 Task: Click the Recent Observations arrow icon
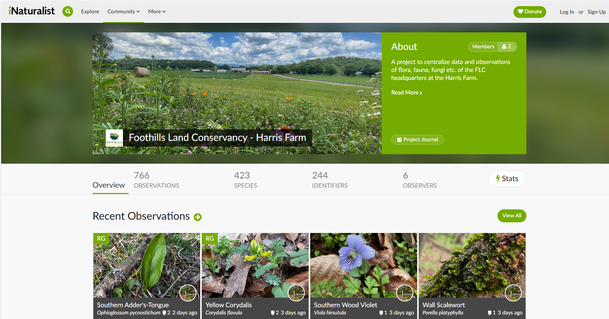tap(198, 217)
